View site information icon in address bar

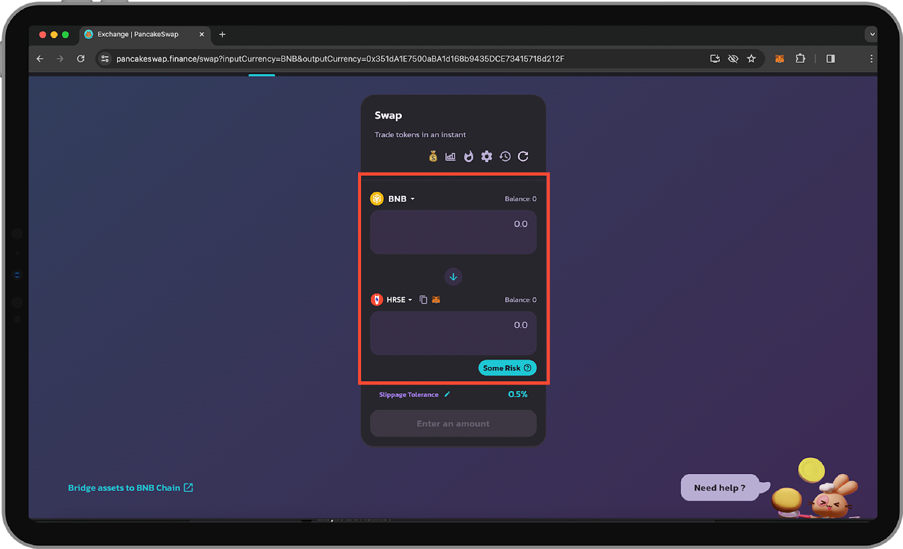(105, 59)
